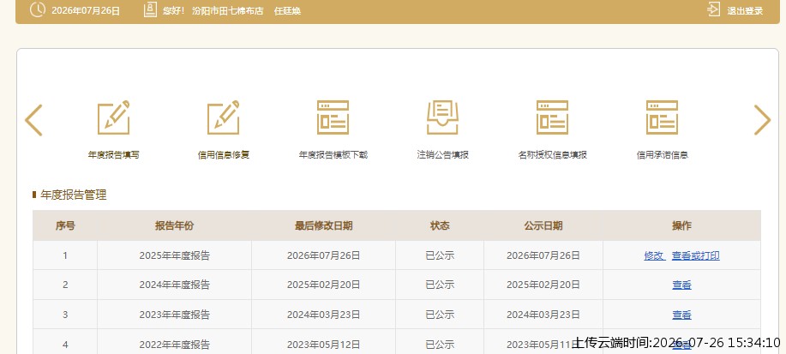Click the user profile badge icon
This screenshot has height=354, width=786.
tap(150, 9)
